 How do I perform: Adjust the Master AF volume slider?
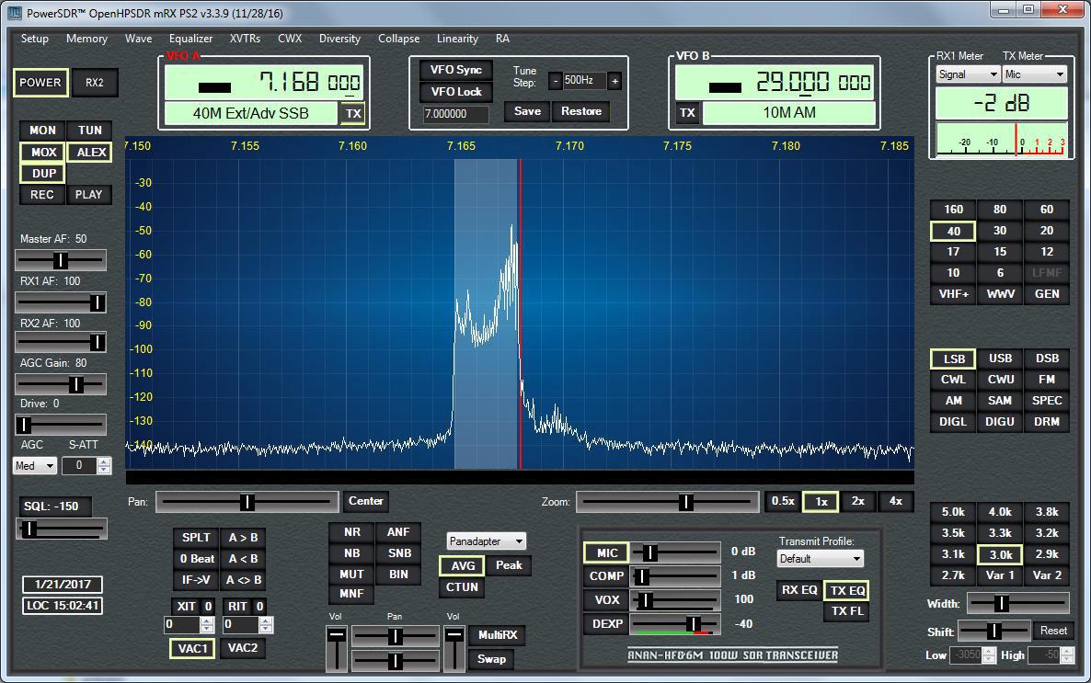click(61, 260)
